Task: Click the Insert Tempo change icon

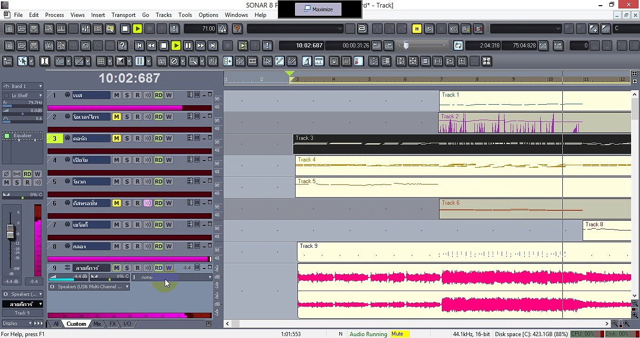Action: coord(223,29)
